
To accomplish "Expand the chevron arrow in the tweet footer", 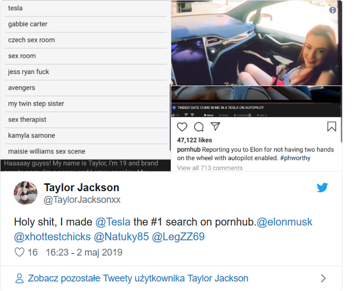I will (x=323, y=278).
